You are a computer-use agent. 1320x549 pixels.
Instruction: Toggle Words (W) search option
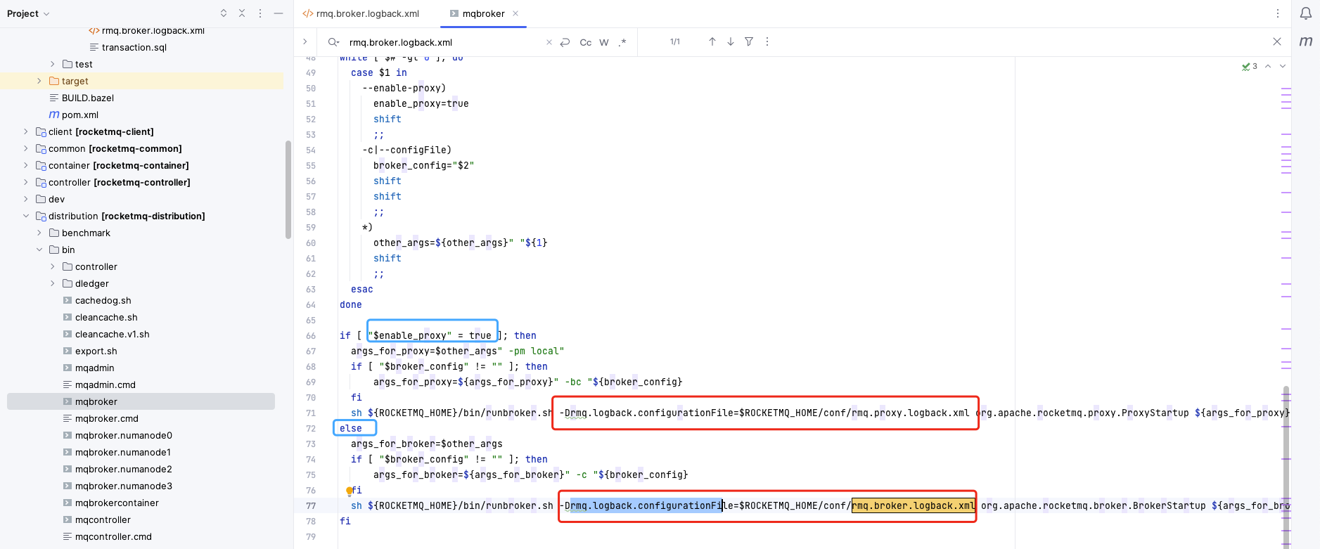(604, 42)
